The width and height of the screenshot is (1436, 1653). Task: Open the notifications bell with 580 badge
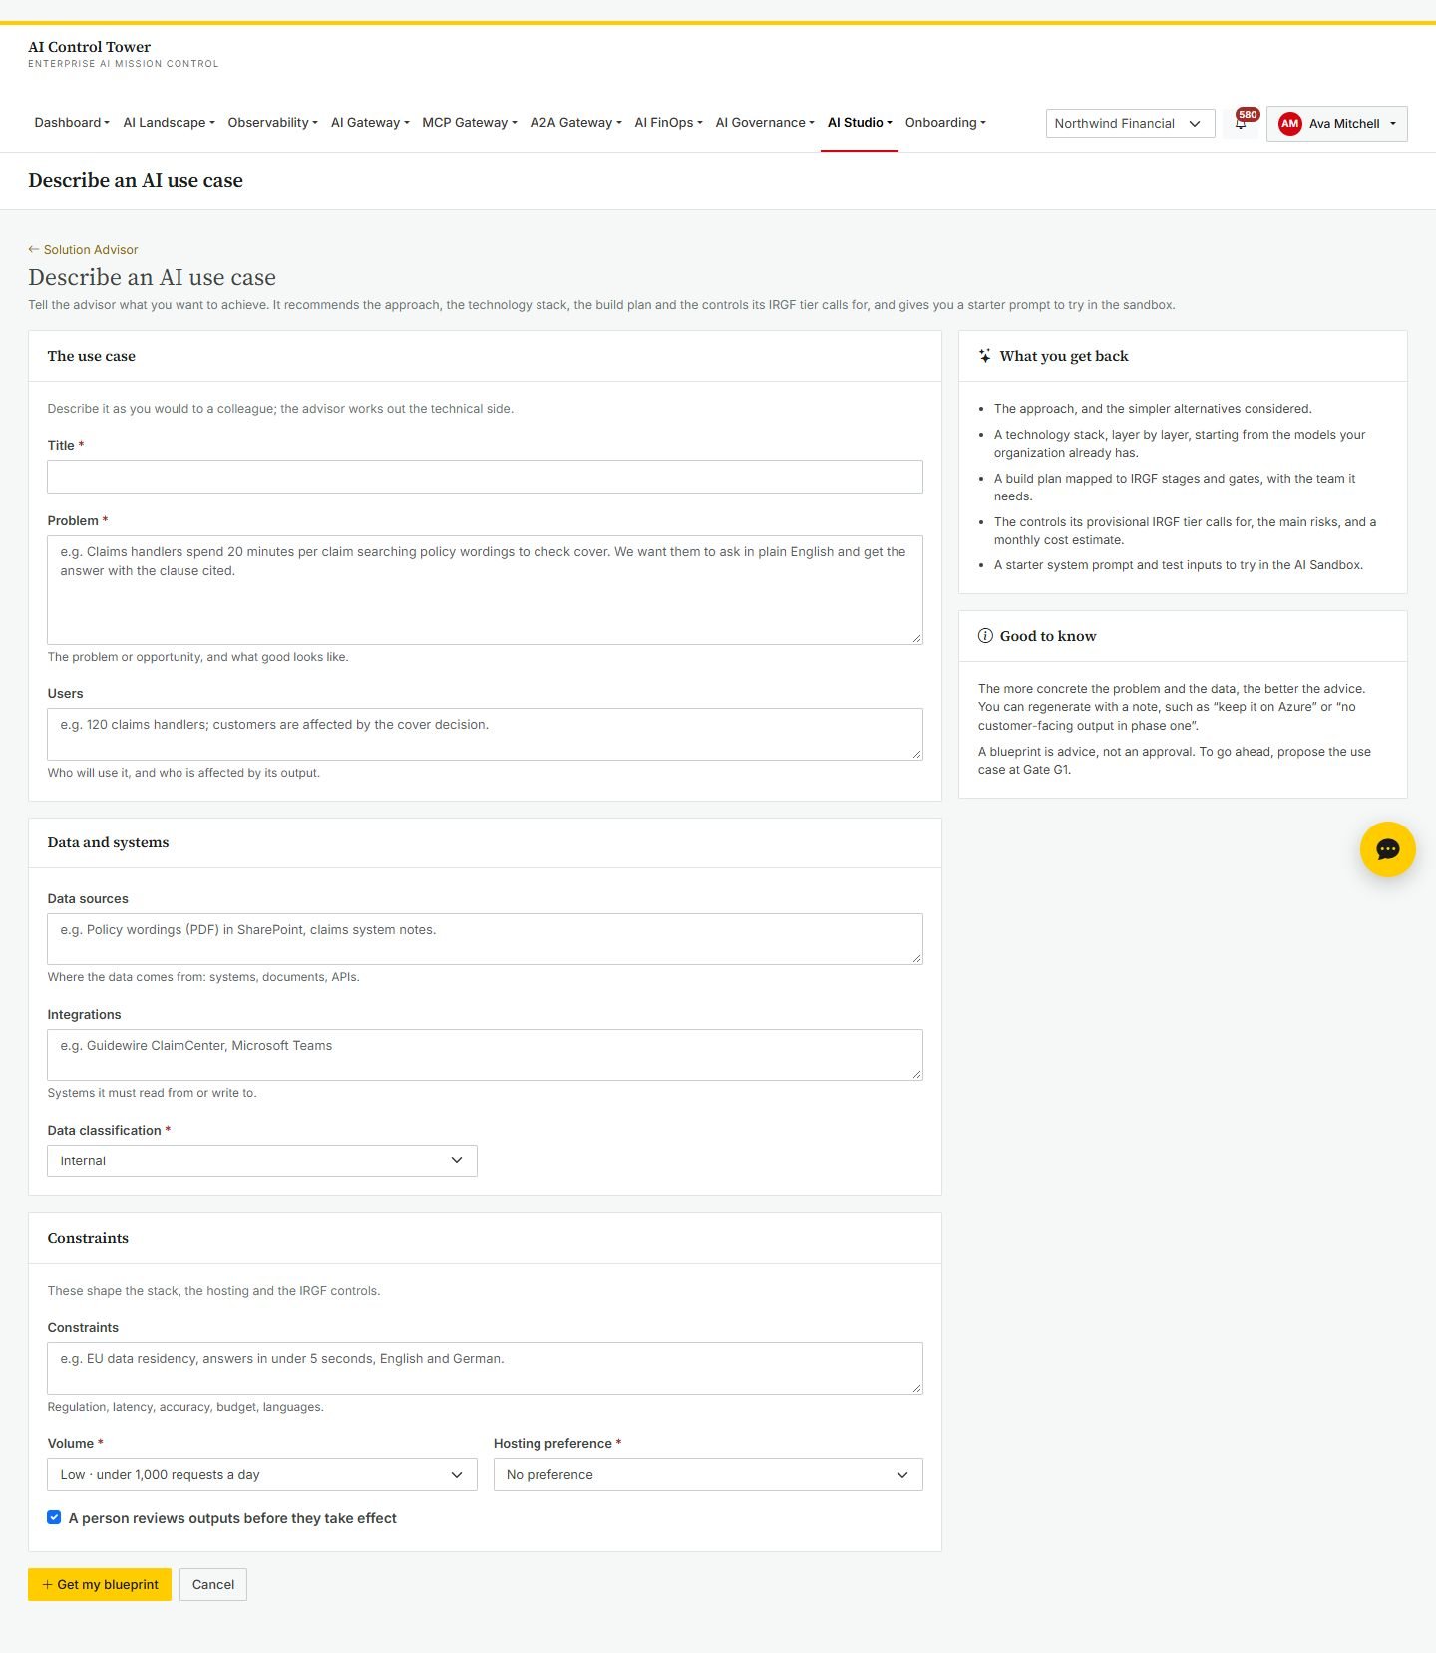[1242, 123]
